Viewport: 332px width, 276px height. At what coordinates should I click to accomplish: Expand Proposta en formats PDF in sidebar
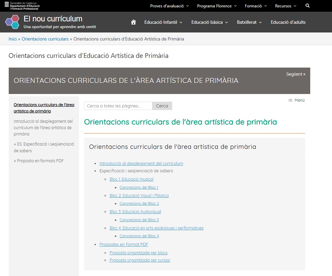(39, 161)
